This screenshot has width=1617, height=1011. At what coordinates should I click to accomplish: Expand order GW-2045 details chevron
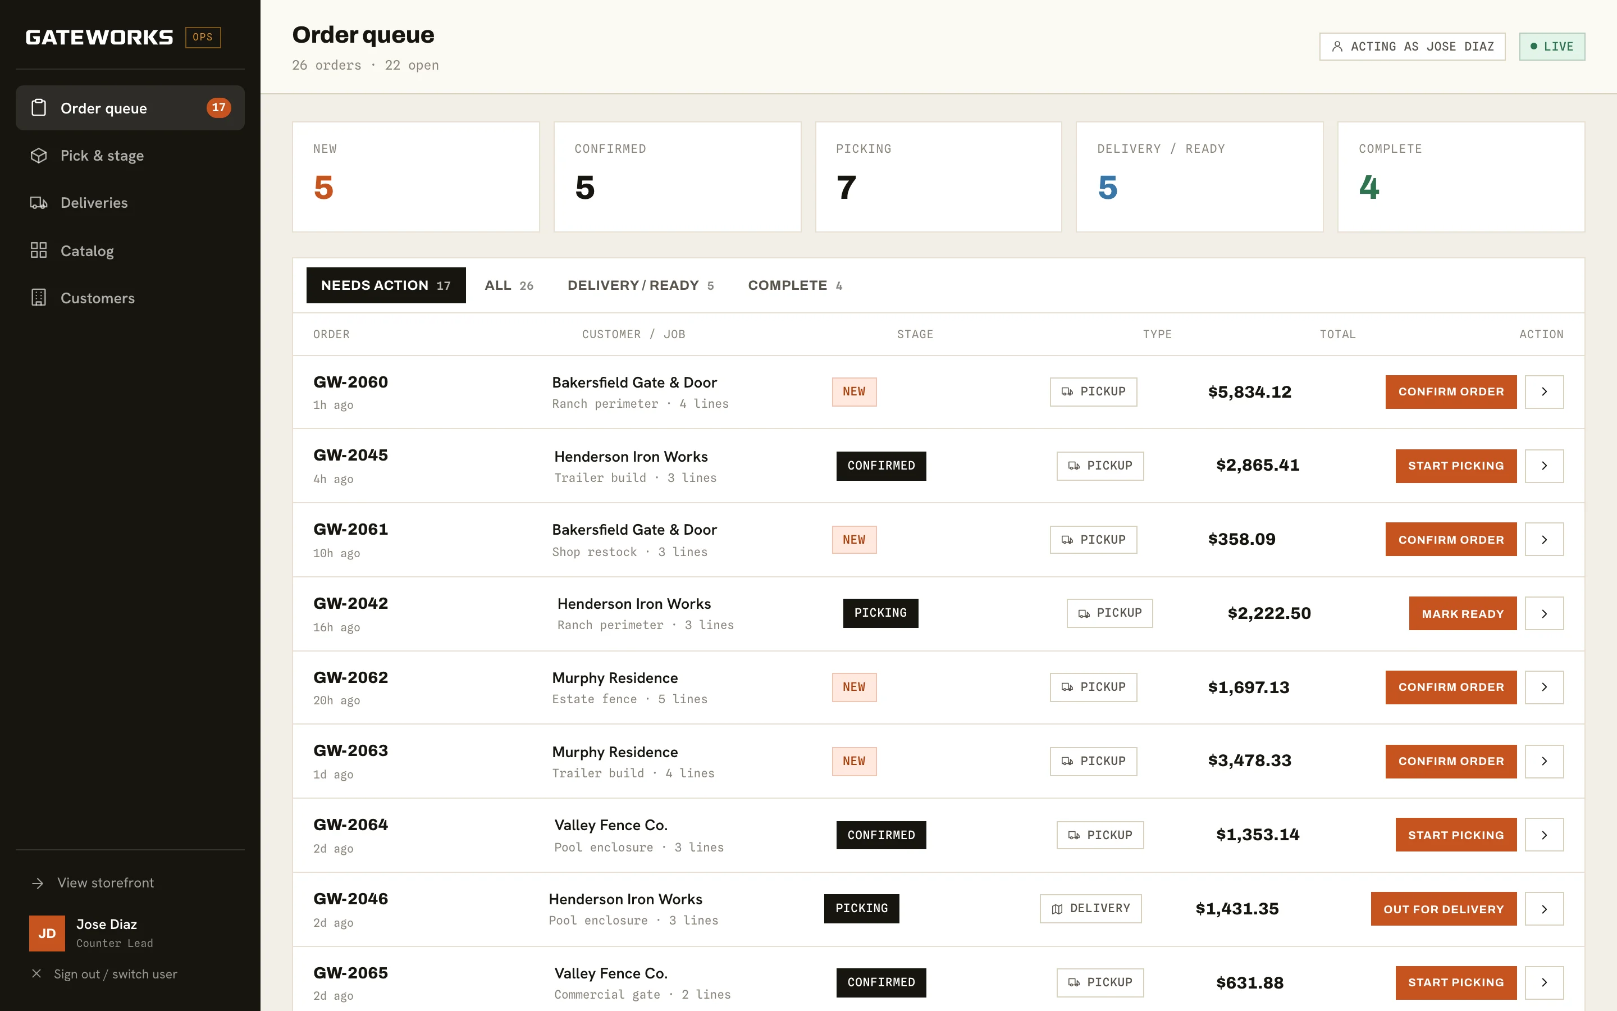tap(1544, 466)
